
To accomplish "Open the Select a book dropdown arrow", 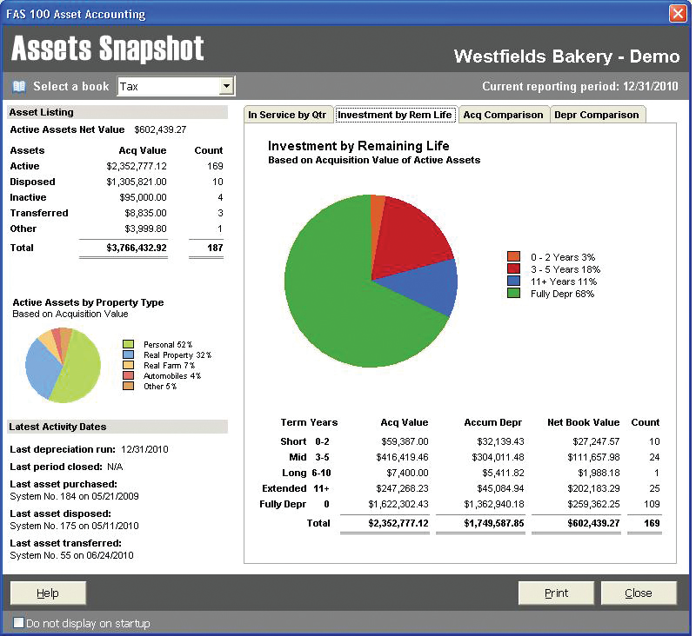I will [x=227, y=86].
